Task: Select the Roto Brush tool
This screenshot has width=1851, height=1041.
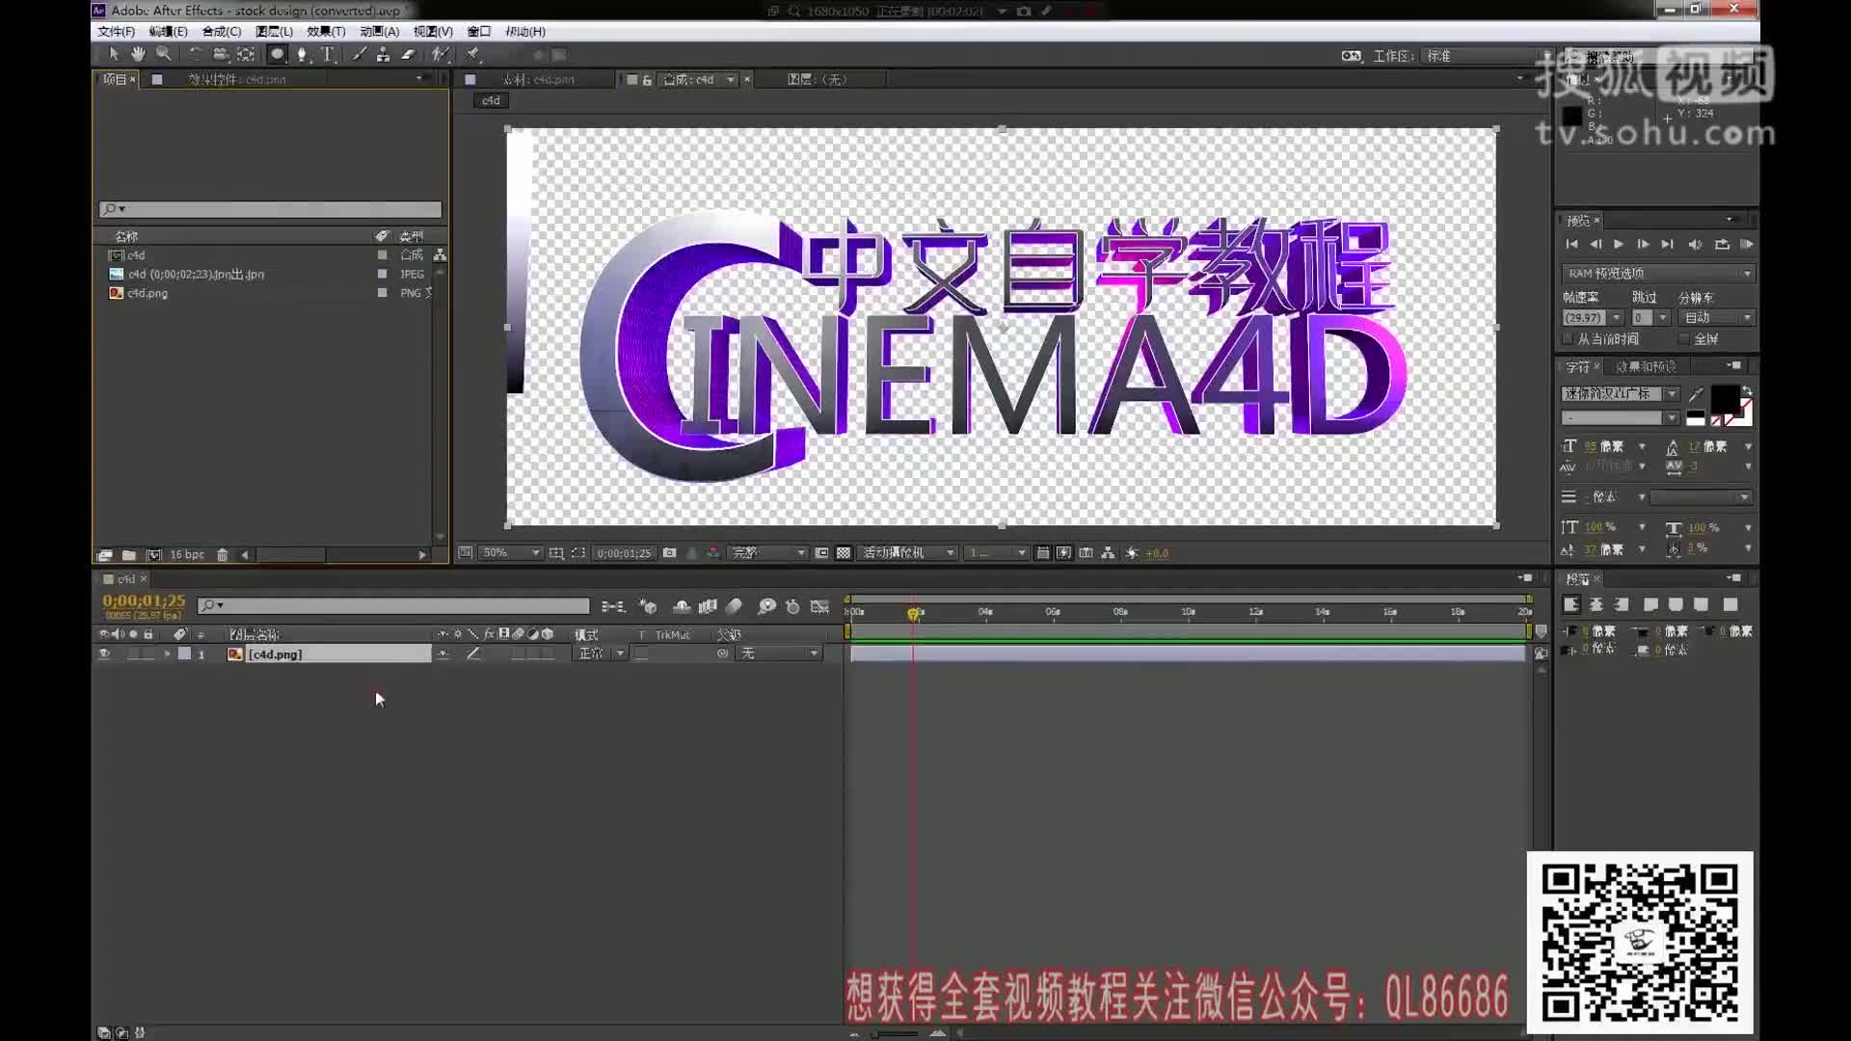Action: pos(440,55)
